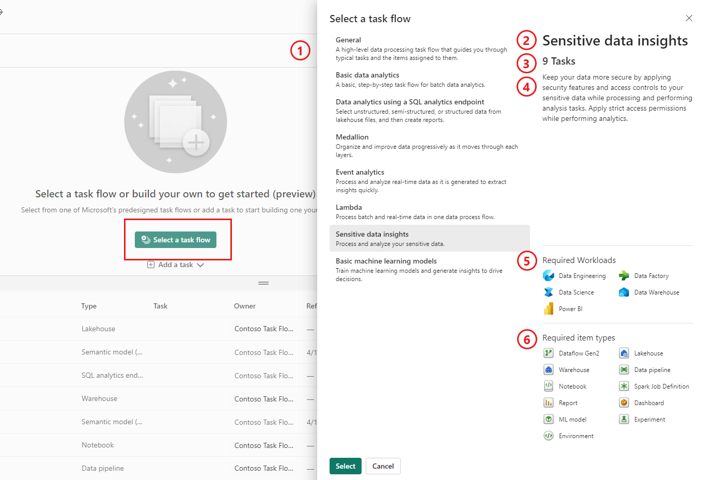Click the Environment item type icon
Image resolution: width=702 pixels, height=480 pixels.
[x=549, y=436]
